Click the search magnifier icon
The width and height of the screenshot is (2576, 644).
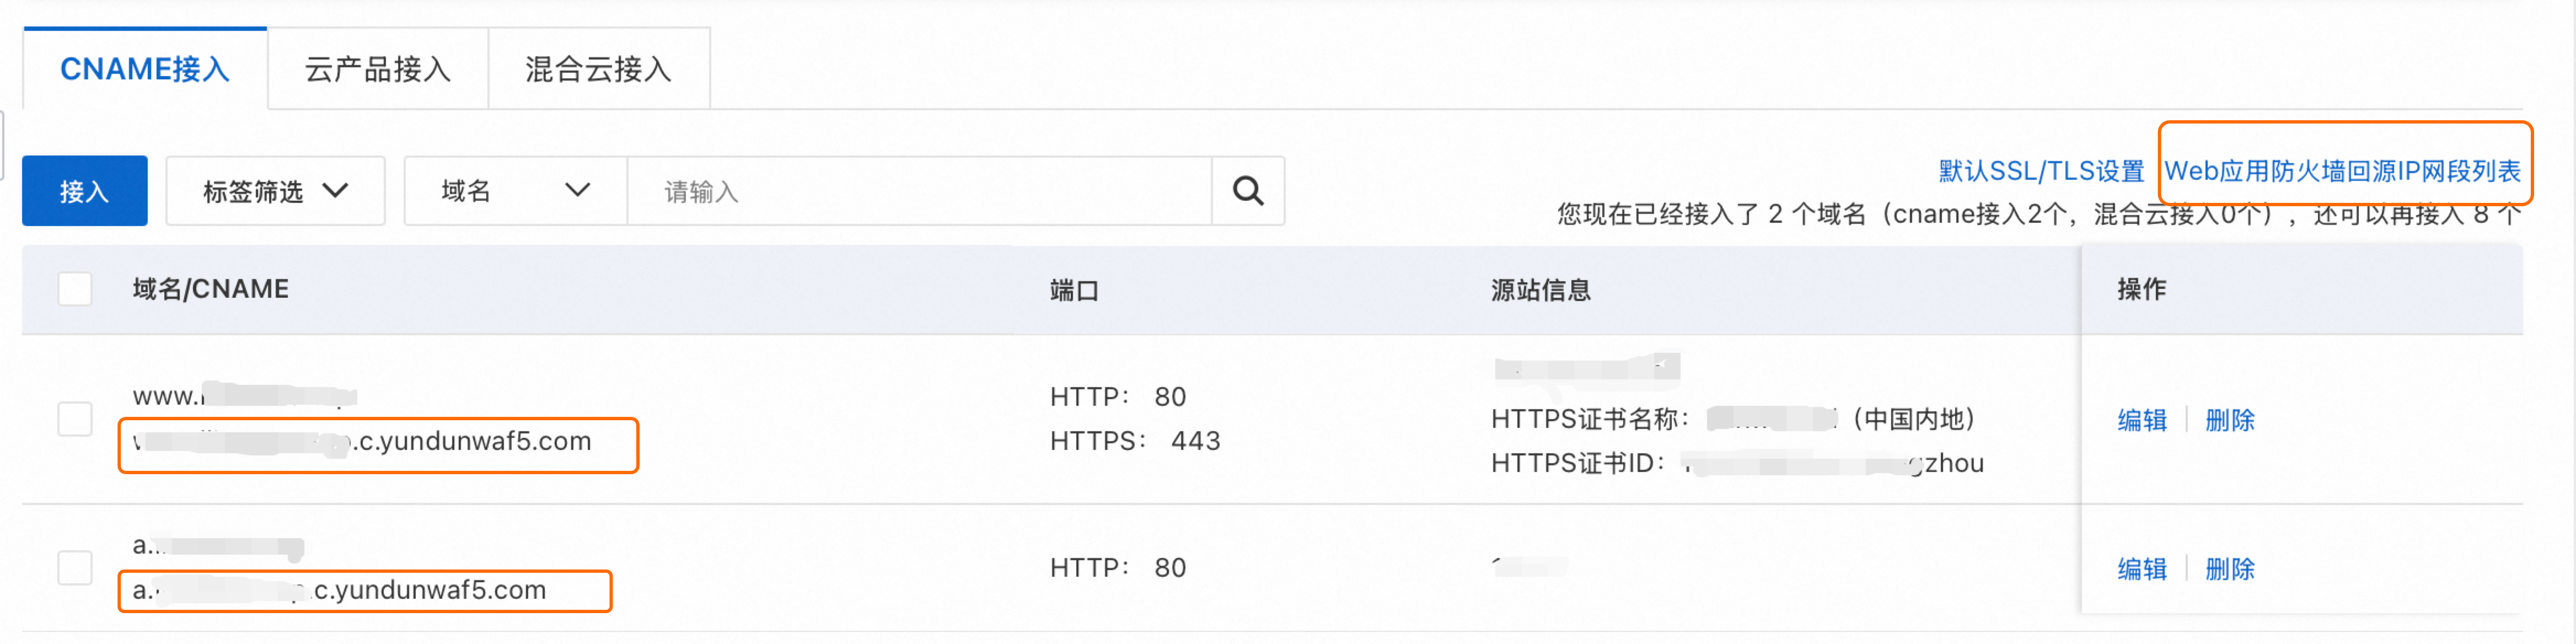(x=1247, y=190)
